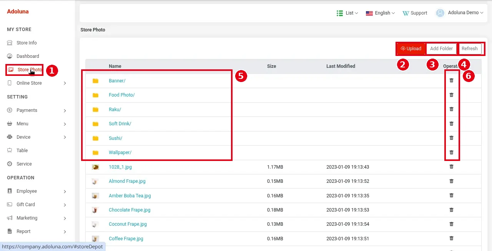Delete Almond Frape.jpg using its trash icon

coord(452,181)
